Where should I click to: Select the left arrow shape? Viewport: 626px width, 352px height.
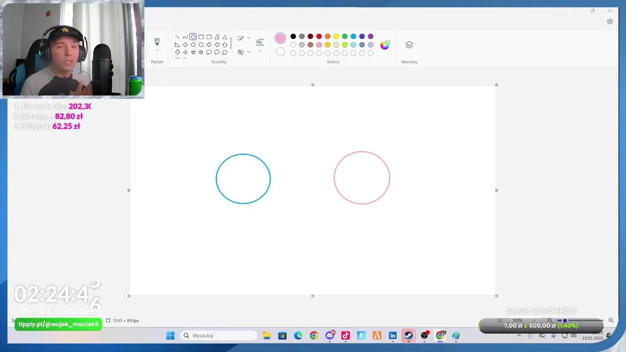217,44
